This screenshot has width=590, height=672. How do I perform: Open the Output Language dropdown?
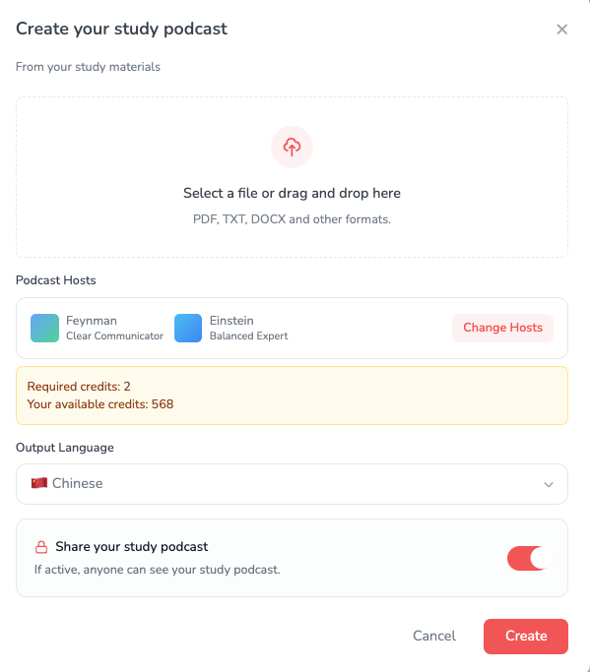[292, 484]
